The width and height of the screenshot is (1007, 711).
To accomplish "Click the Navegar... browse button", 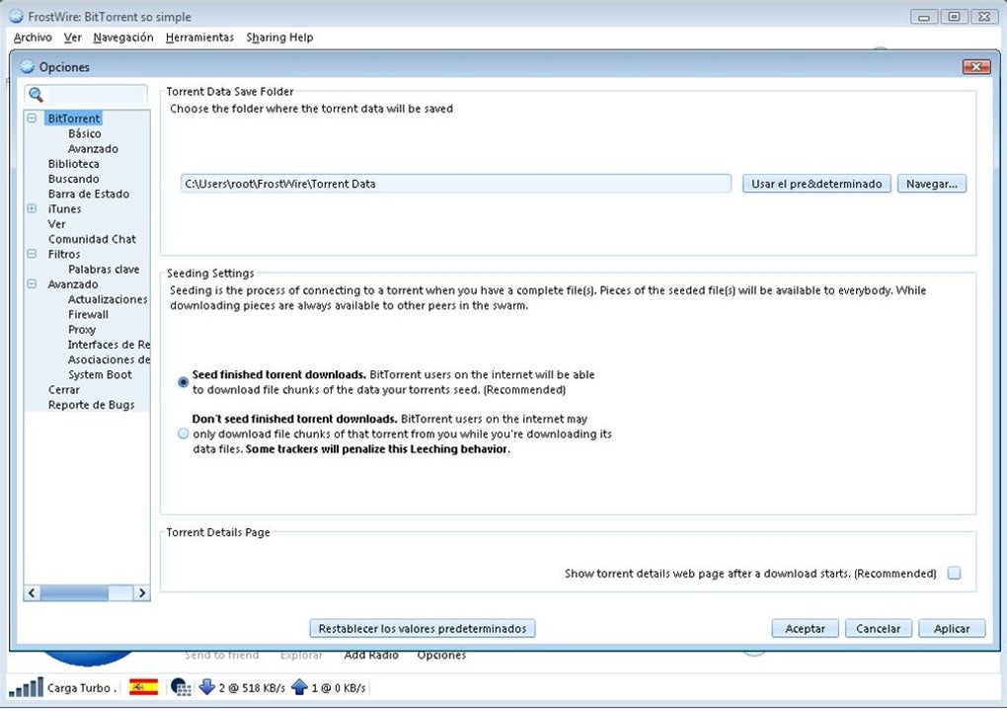I will (x=931, y=184).
